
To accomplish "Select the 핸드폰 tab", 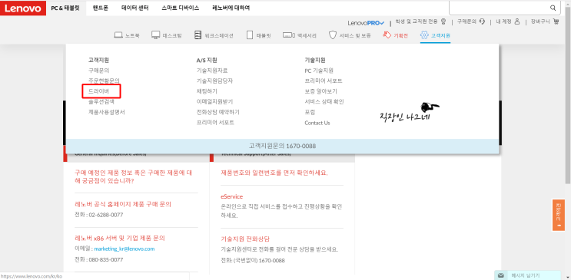I will click(x=100, y=8).
